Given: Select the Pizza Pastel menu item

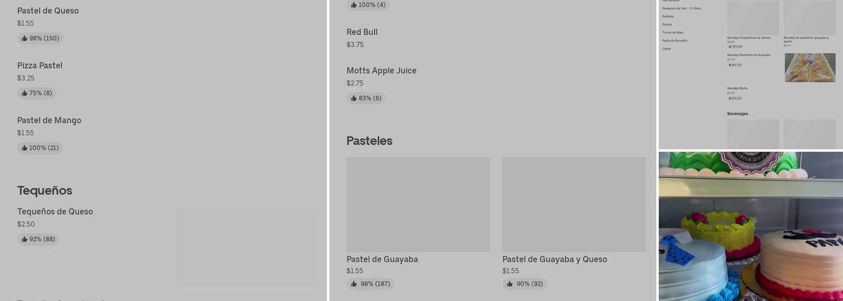Looking at the screenshot, I should pos(40,66).
